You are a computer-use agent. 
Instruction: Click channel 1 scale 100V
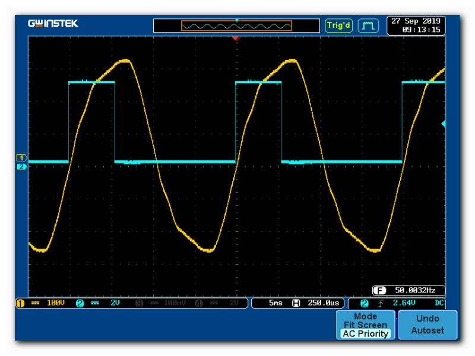(56, 303)
